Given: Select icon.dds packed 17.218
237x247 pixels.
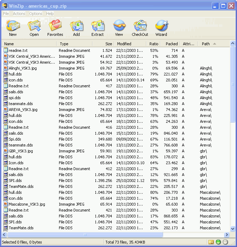Looking at the screenshot, I should [x=16, y=198].
